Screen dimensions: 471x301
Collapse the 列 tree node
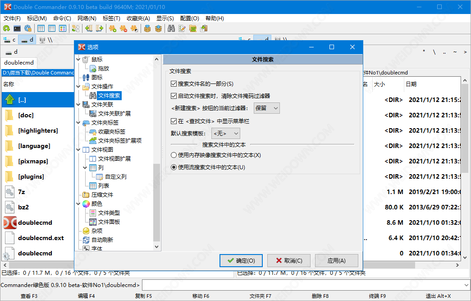[x=85, y=167]
